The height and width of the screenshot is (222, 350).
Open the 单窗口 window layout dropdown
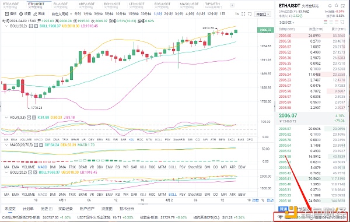(262, 14)
